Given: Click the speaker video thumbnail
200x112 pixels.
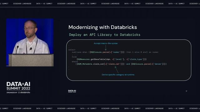Looking at the screenshot, I should (x=30, y=42).
